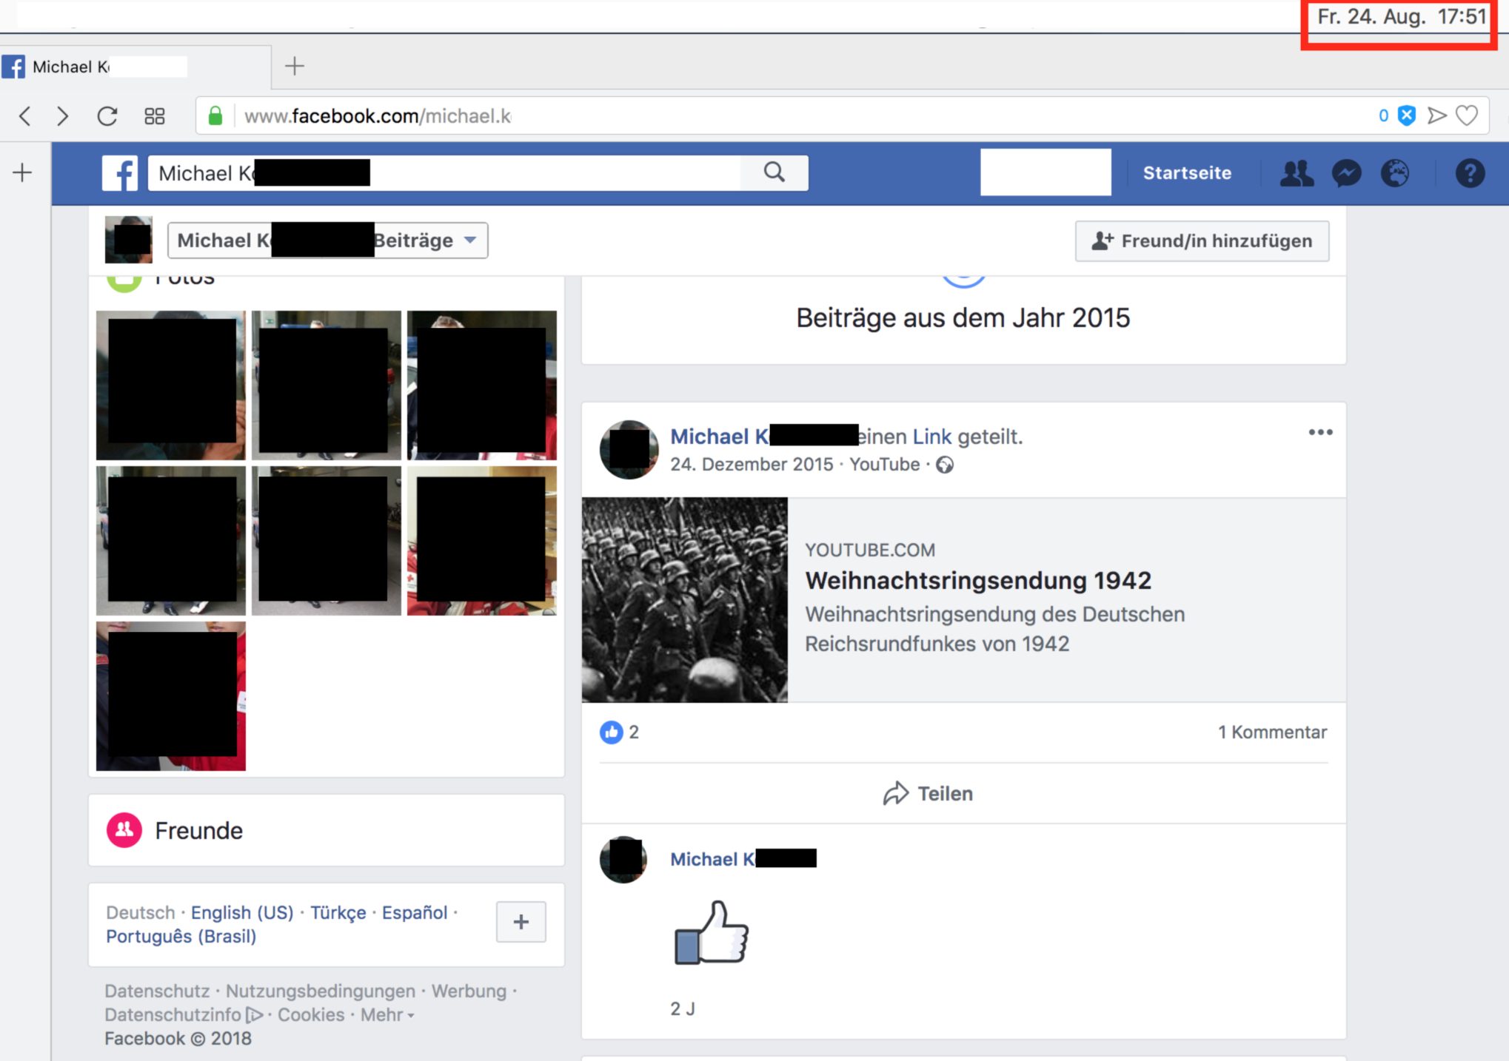Open the Datenschutz footer link
The width and height of the screenshot is (1509, 1061).
tap(157, 991)
